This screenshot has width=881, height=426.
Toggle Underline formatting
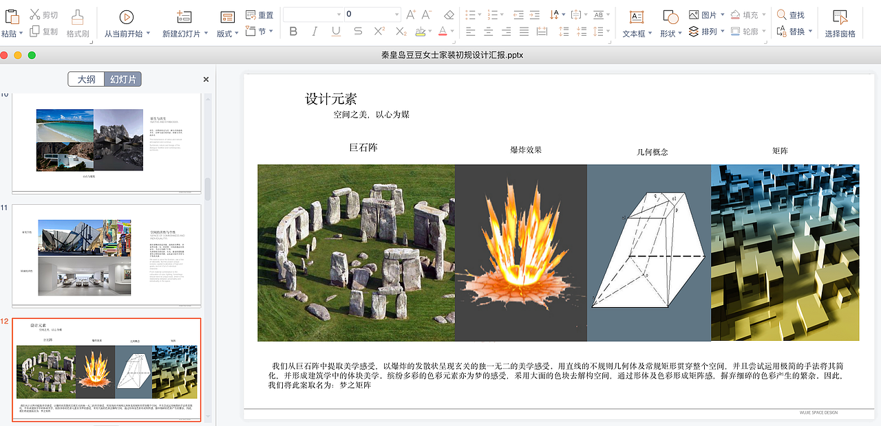pos(336,32)
